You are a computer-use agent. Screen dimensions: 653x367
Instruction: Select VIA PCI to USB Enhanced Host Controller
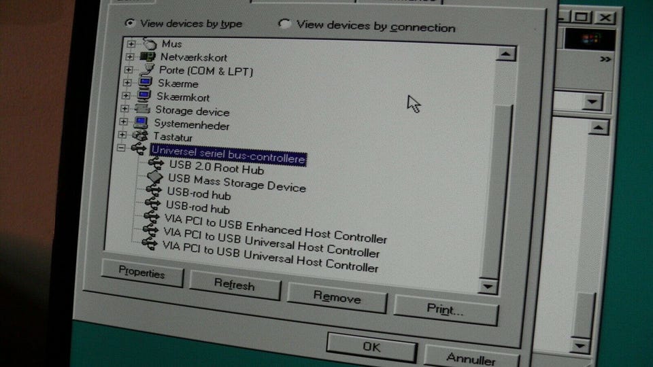point(275,228)
